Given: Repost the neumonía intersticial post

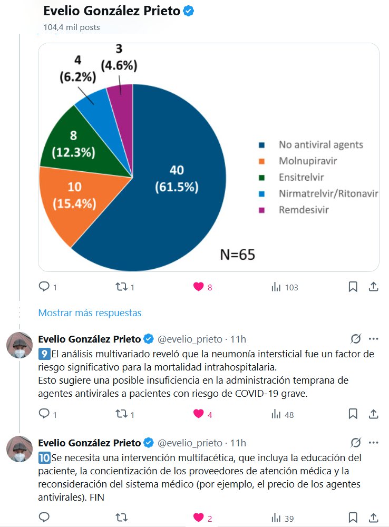Looking at the screenshot, I should (x=121, y=414).
